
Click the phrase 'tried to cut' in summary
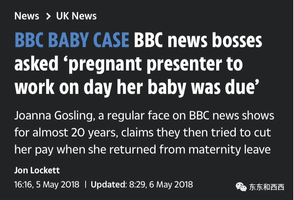click(241, 133)
